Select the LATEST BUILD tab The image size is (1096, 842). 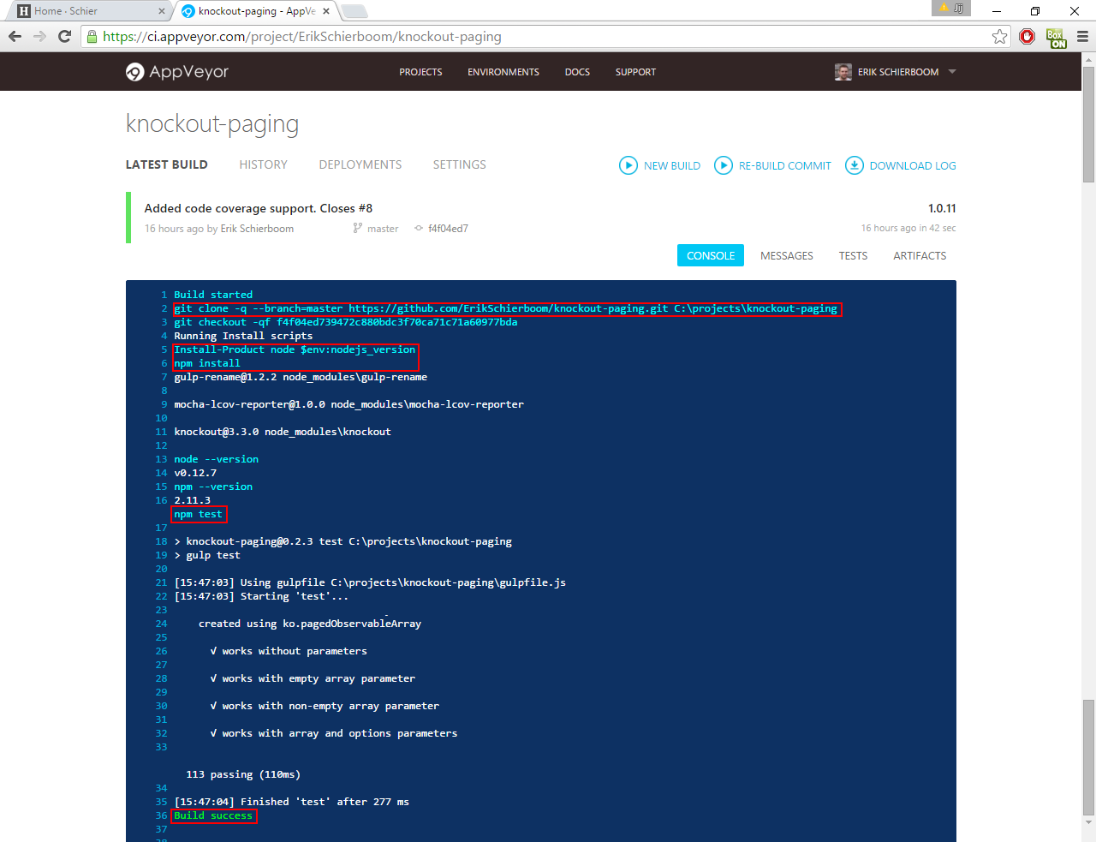tap(166, 164)
